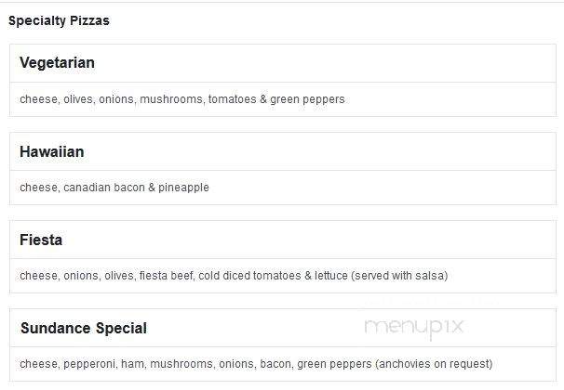The width and height of the screenshot is (564, 390).
Task: Click 'green peppers' in Vegetarian description
Action: [x=307, y=99]
